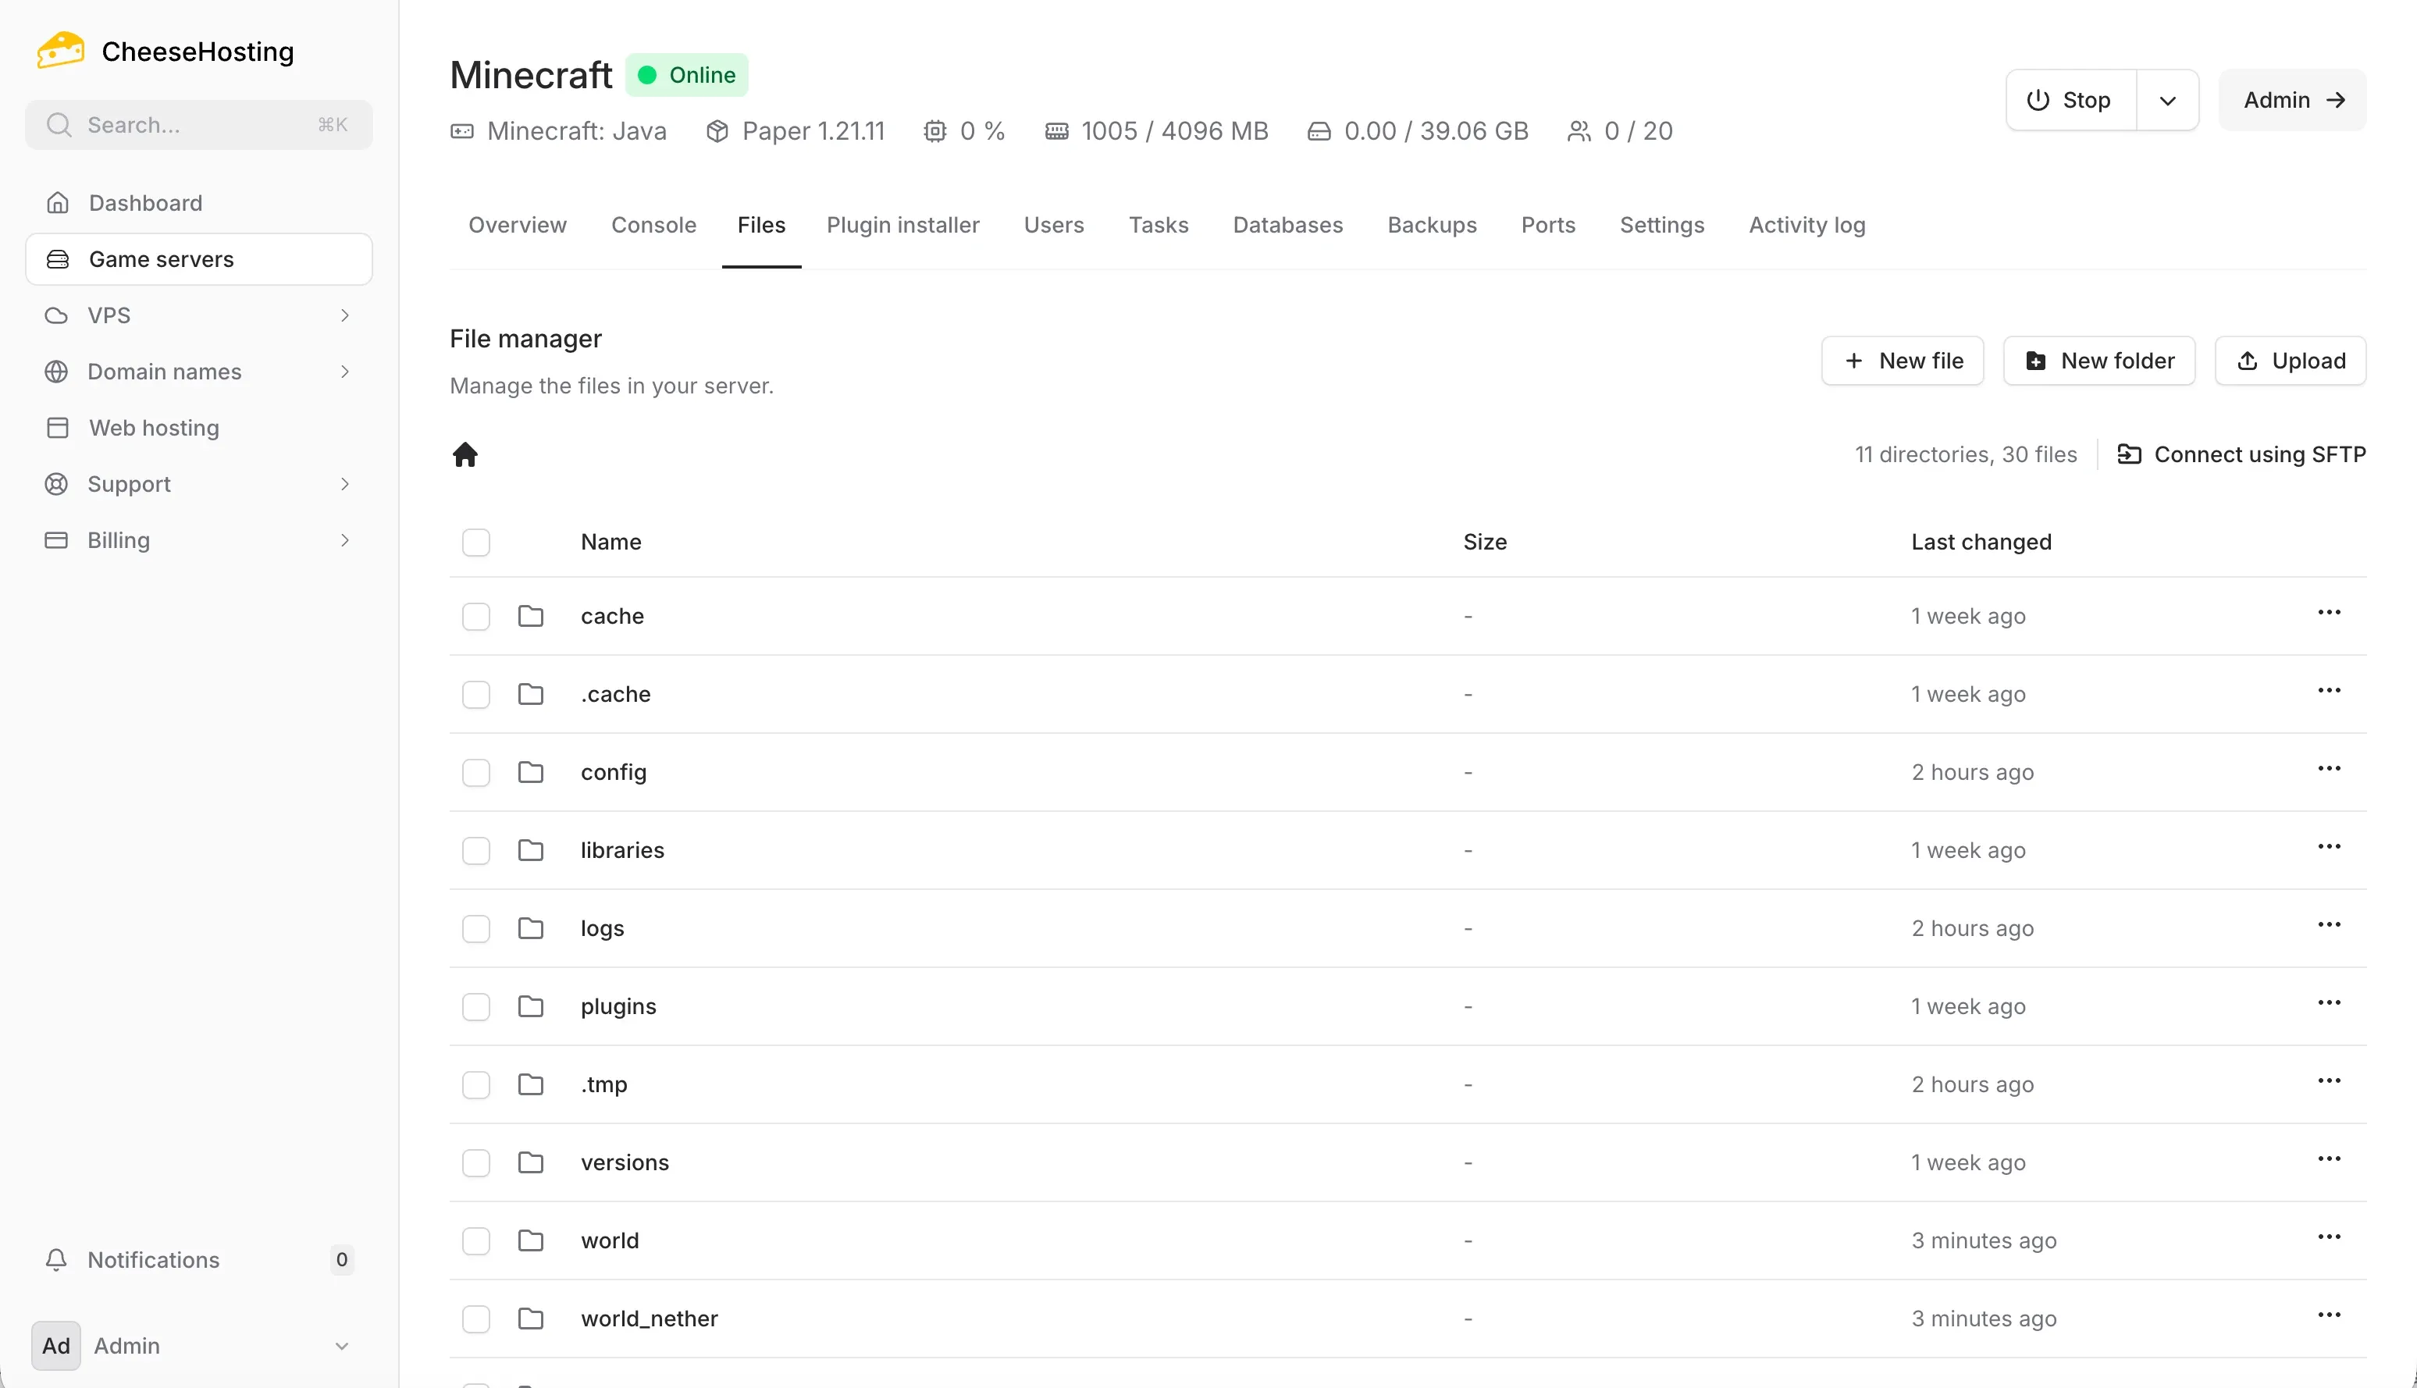Open the Backups tab
The width and height of the screenshot is (2417, 1388).
coord(1433,225)
